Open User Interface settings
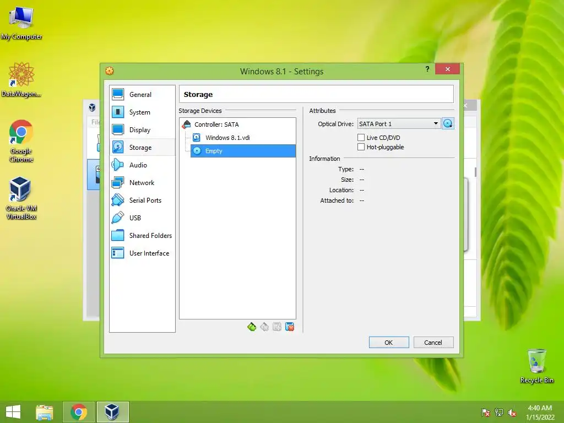Image resolution: width=564 pixels, height=423 pixels. pos(143,253)
